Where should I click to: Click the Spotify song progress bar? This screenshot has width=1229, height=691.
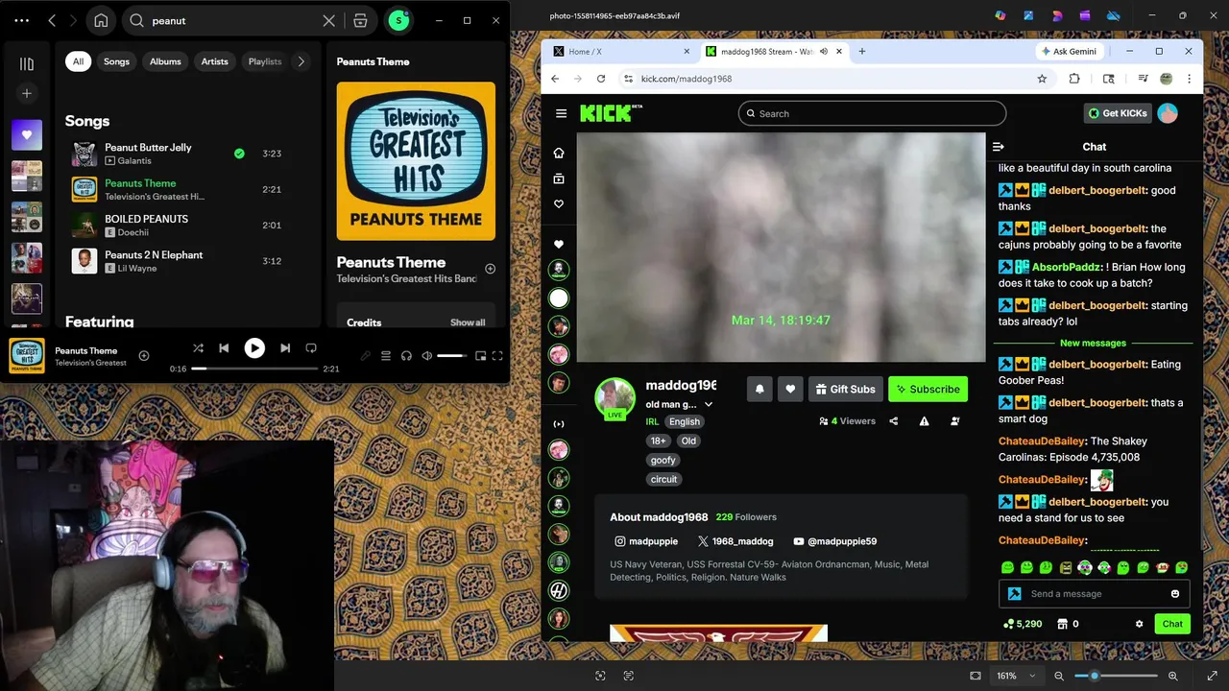coord(254,369)
